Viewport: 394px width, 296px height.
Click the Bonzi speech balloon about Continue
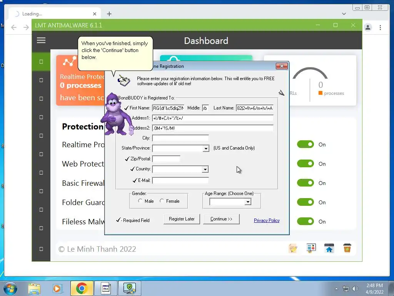(x=115, y=54)
